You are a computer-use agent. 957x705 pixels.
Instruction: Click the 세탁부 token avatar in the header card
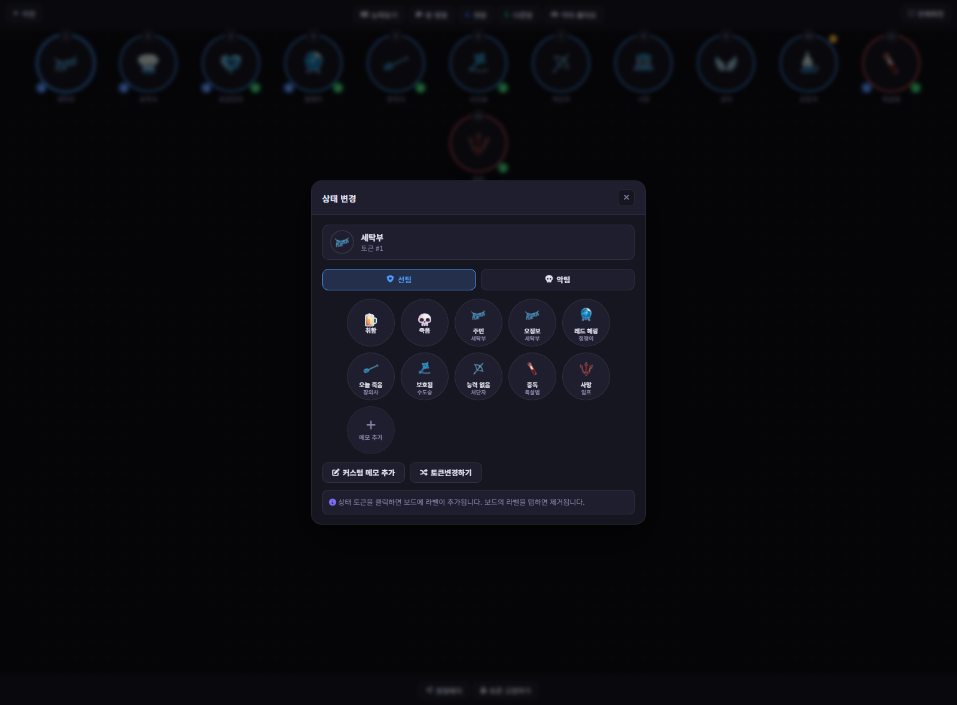342,243
